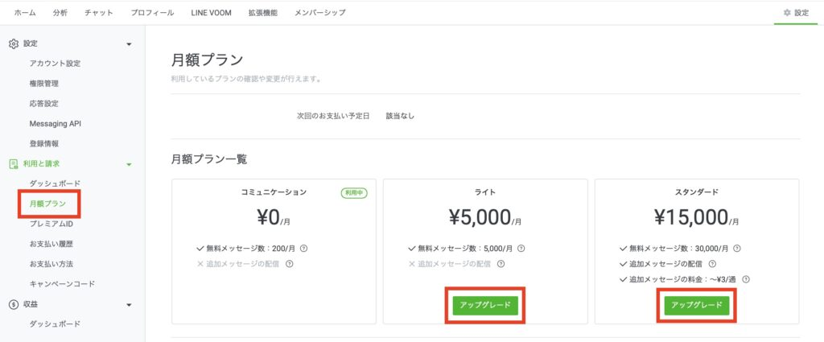Click help icon next to 無料メッセージ数 30,000/月
Image resolution: width=824 pixels, height=342 pixels.
[x=737, y=249]
